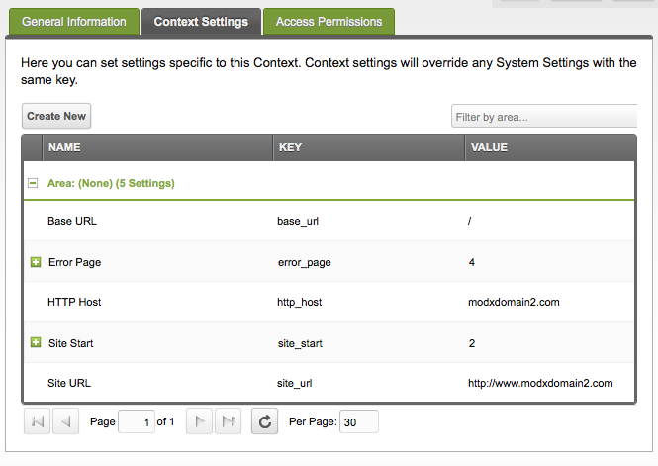Go to the next page icon
658x466 pixels.
[x=199, y=421]
